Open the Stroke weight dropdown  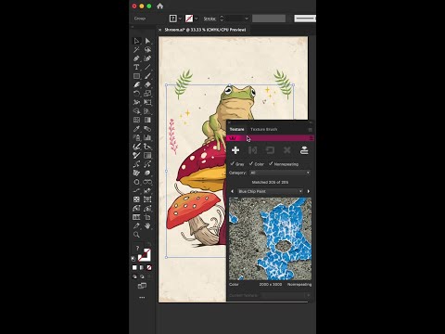click(247, 19)
